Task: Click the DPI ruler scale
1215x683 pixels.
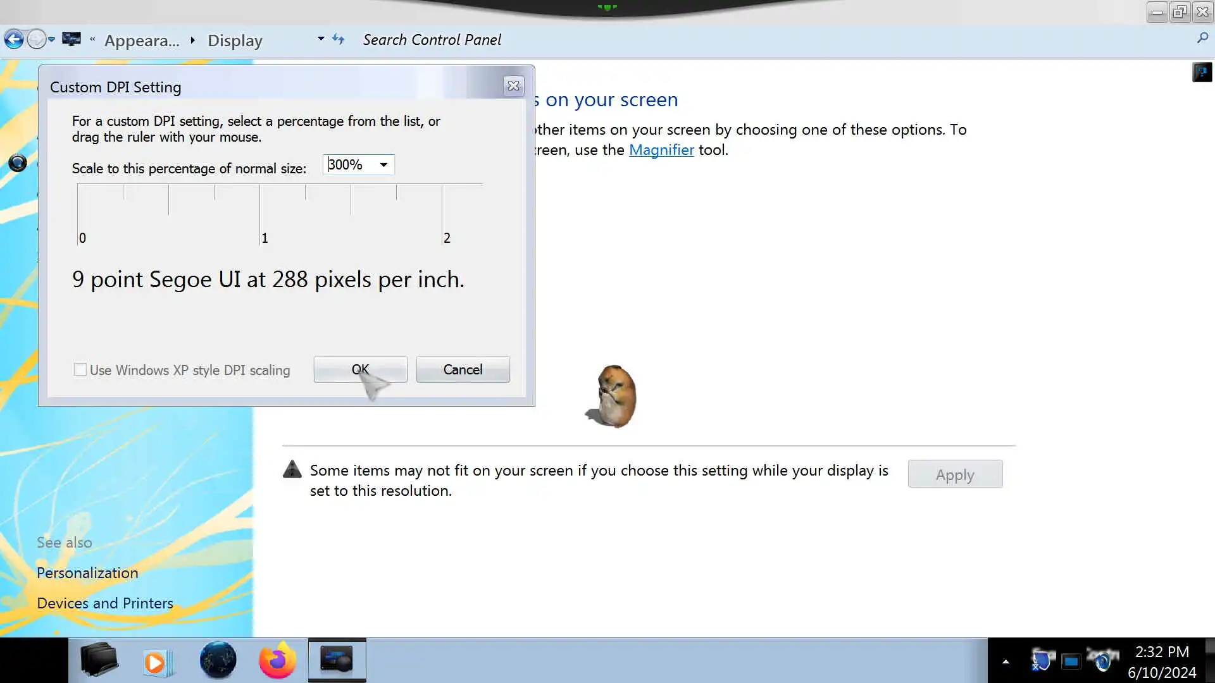Action: pyautogui.click(x=278, y=212)
